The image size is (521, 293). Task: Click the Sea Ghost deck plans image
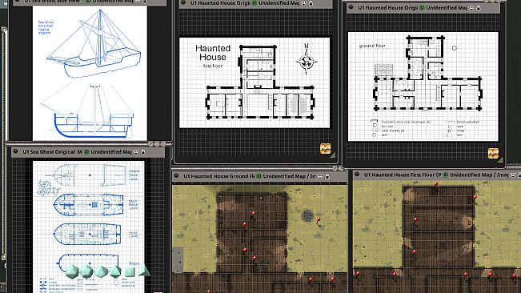pos(89,227)
